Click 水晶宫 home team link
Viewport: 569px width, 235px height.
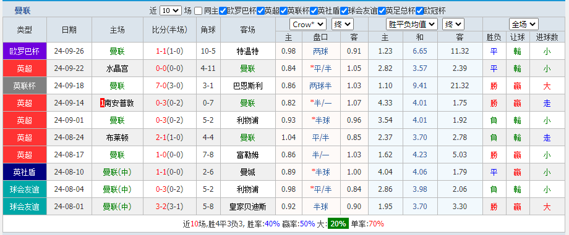(118, 68)
